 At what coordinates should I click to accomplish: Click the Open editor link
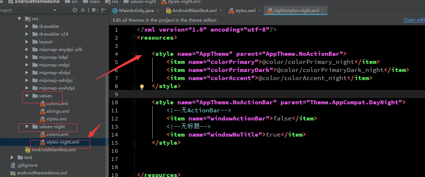pyautogui.click(x=414, y=20)
